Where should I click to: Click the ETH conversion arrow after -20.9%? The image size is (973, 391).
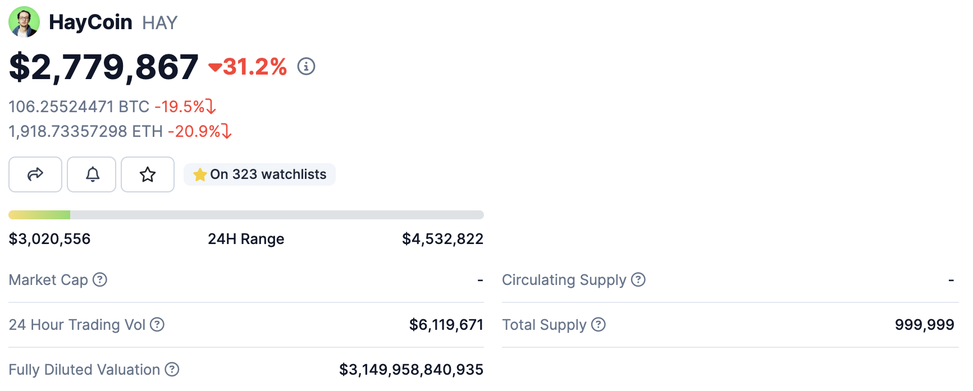coord(227,131)
